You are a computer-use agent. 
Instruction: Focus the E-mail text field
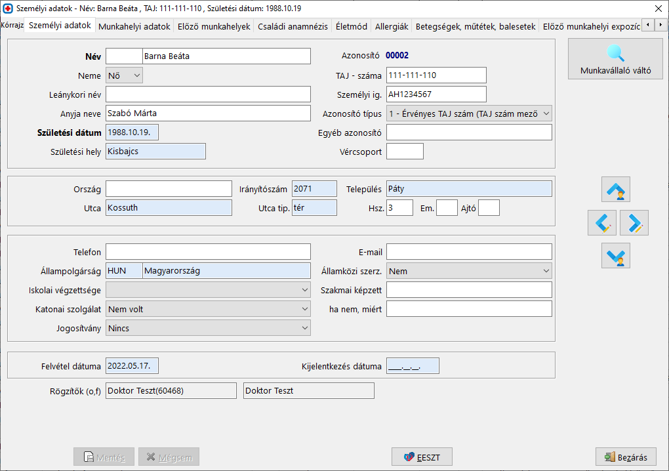pos(469,252)
